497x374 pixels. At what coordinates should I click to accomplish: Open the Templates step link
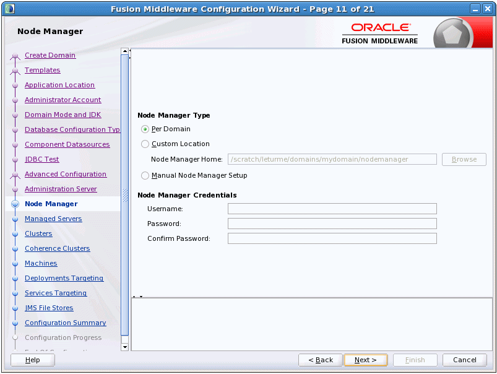click(x=43, y=70)
